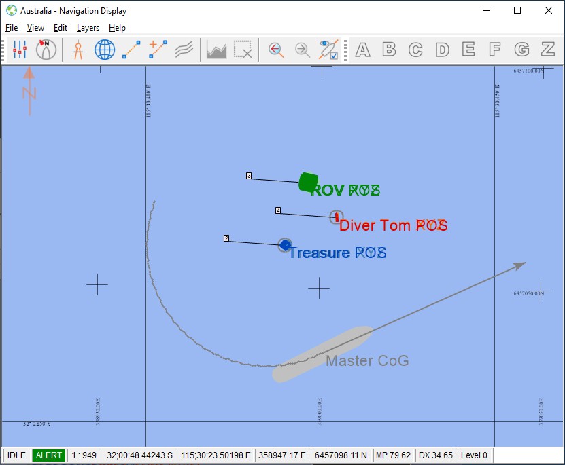The height and width of the screenshot is (465, 565).
Task: Click the green ALERT status indicator
Action: pyautogui.click(x=48, y=455)
